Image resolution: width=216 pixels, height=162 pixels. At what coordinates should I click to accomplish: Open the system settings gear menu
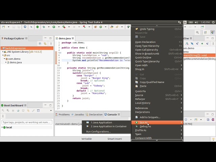pos(213,22)
